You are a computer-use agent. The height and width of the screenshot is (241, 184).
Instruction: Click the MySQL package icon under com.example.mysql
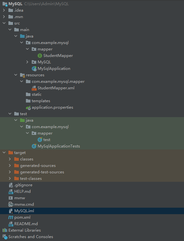34,62
